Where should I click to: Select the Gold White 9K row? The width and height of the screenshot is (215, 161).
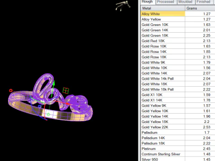178,62
